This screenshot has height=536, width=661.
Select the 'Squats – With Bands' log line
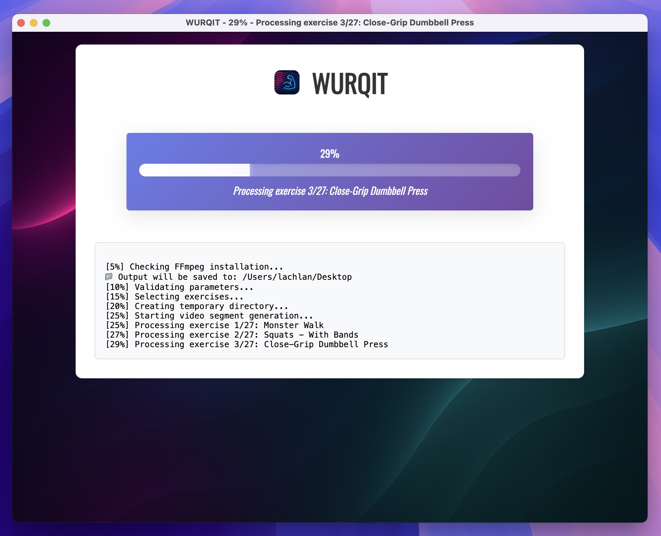[x=232, y=335]
